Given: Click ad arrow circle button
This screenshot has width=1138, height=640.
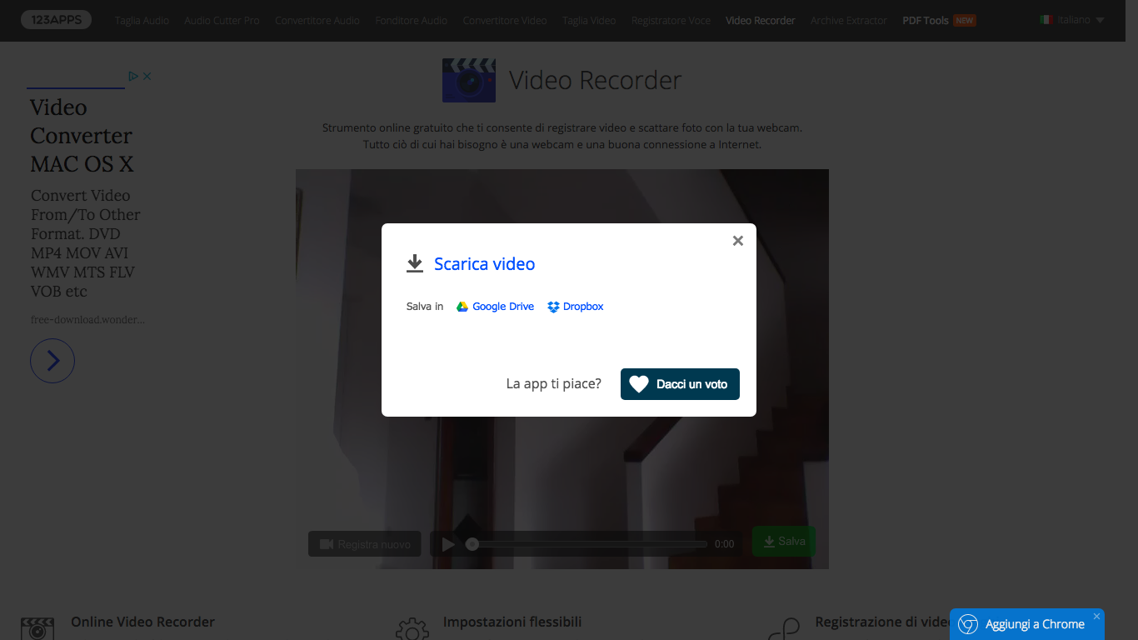Looking at the screenshot, I should 52,361.
